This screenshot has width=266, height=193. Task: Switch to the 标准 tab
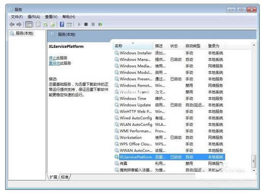tap(65, 177)
